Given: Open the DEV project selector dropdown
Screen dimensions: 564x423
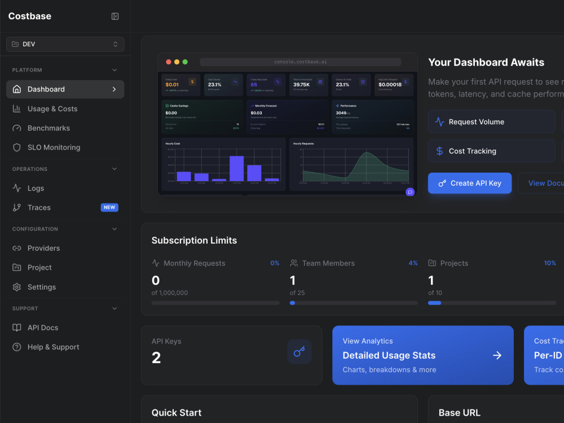Looking at the screenshot, I should 65,44.
